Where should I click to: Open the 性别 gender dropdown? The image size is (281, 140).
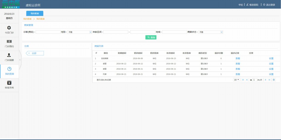pyautogui.click(x=80, y=32)
